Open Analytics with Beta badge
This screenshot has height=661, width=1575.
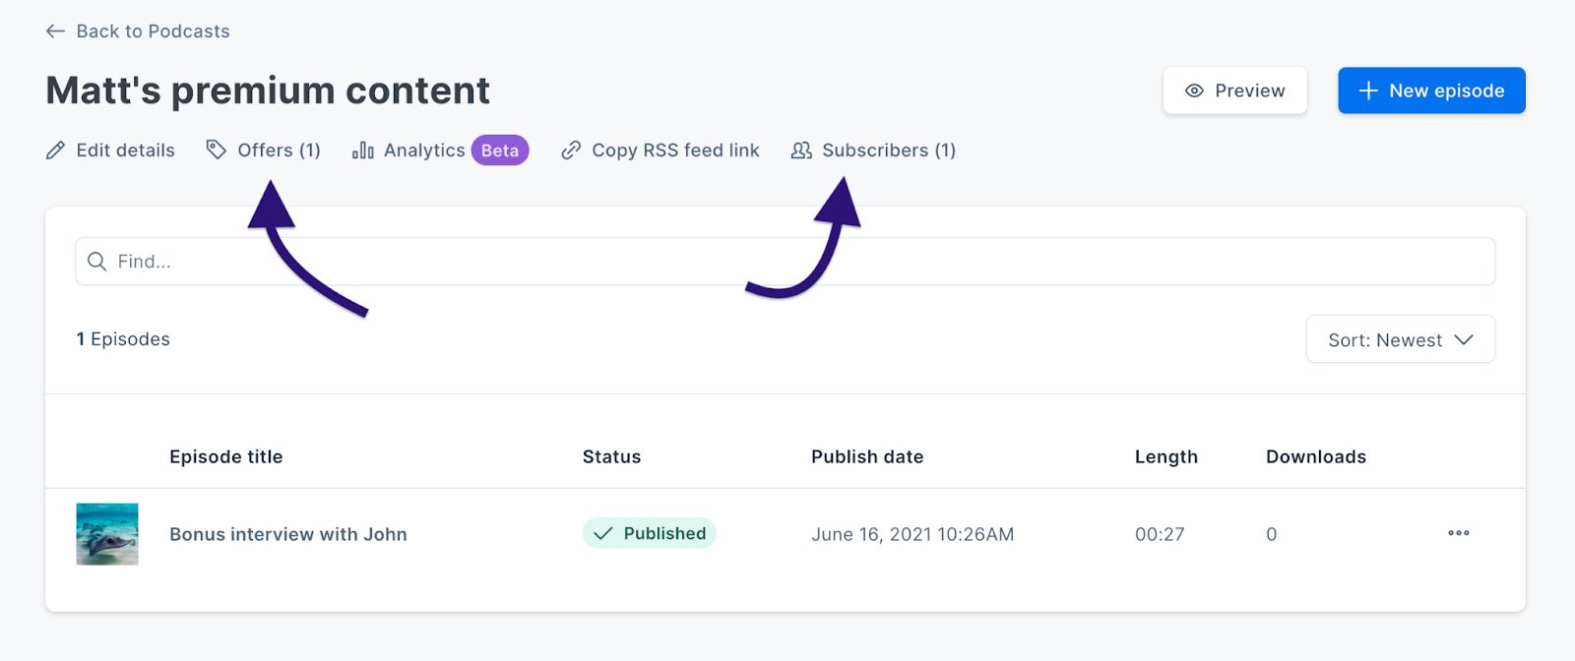click(x=441, y=150)
